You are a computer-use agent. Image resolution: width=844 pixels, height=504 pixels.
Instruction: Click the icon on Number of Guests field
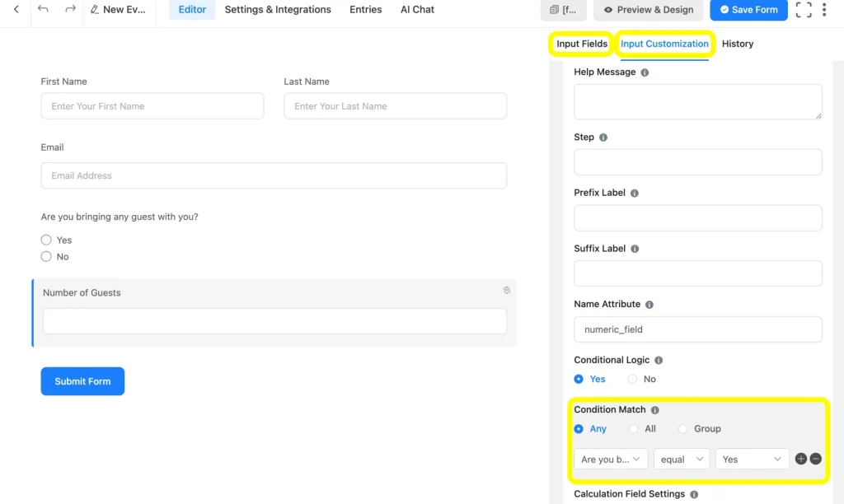coord(507,290)
